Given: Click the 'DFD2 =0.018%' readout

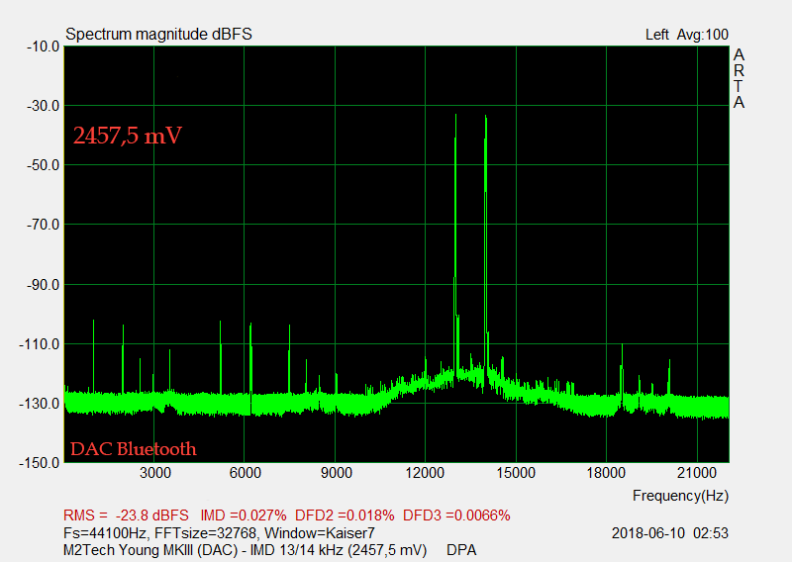Looking at the screenshot, I should click(x=345, y=515).
